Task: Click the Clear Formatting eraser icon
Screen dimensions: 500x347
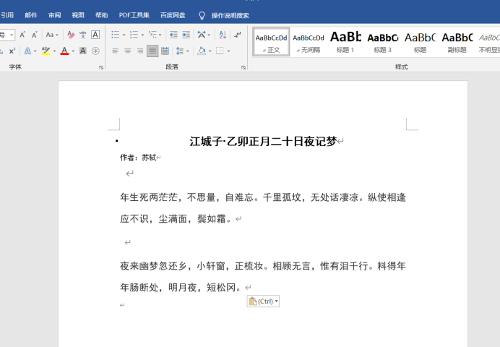Action: tap(71, 35)
